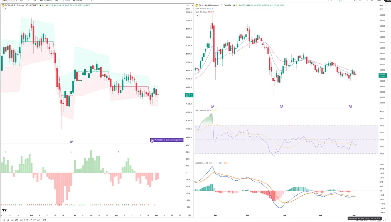Click the 4,518.6 price label on the left chart axis

[x=189, y=95]
